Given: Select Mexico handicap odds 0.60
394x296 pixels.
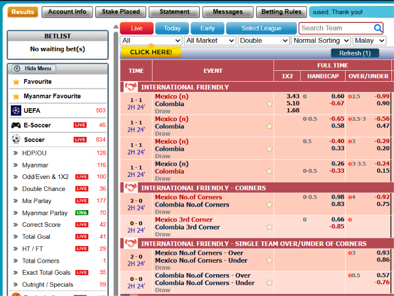Looking at the screenshot, I should pyautogui.click(x=338, y=96).
